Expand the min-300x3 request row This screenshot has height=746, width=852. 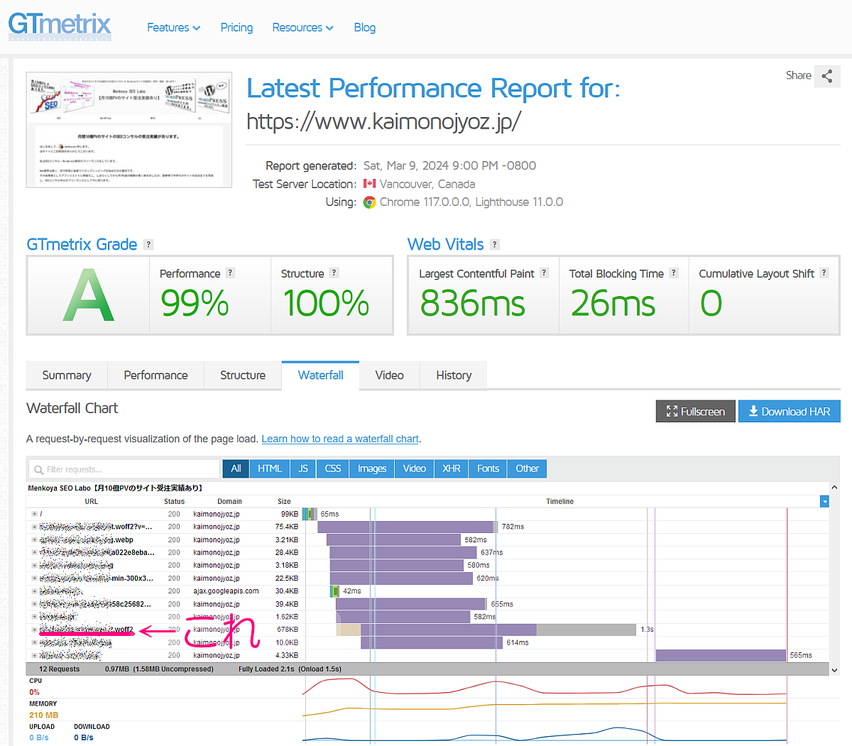(x=34, y=578)
